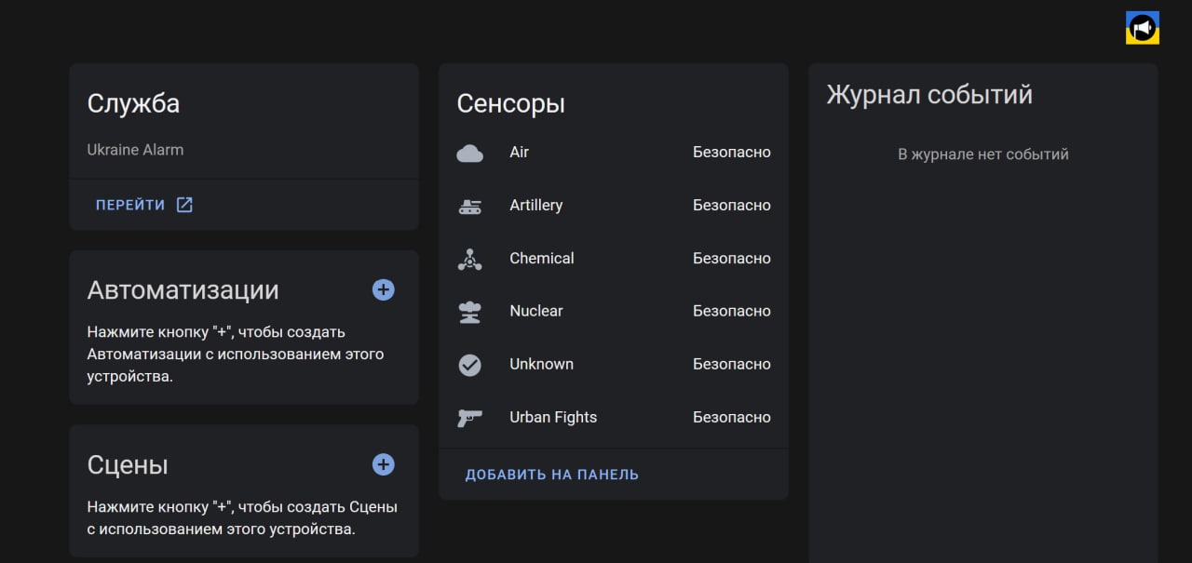The image size is (1192, 563).
Task: Click ДОБАВИТЬ НА ПАНЕЛЬ button
Action: [x=552, y=475]
